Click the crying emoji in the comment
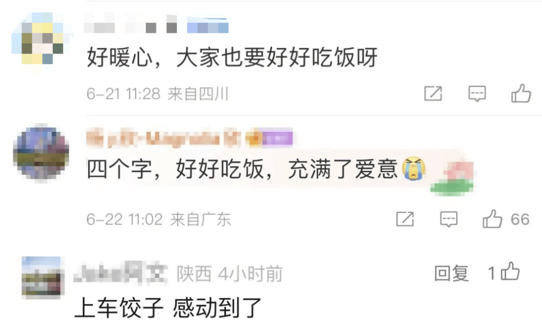 413,169
